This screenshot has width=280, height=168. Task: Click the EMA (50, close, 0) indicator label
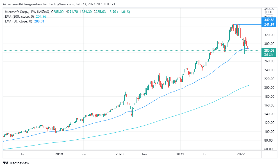(19, 21)
